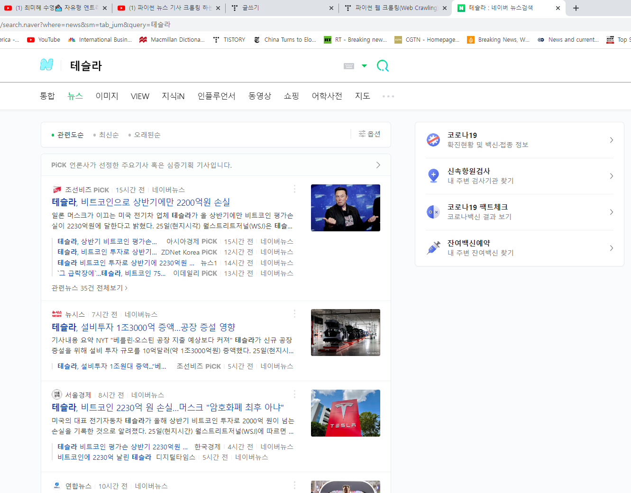
Task: Open the 아시아경제 related article link
Action: click(107, 242)
